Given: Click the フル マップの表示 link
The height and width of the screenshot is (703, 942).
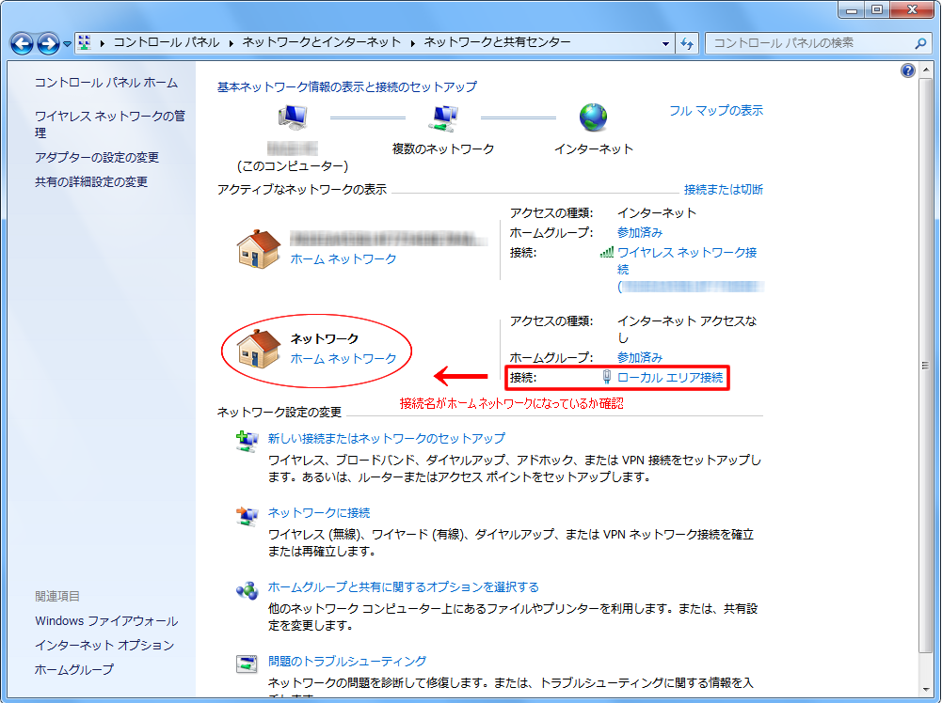Looking at the screenshot, I should pos(716,111).
